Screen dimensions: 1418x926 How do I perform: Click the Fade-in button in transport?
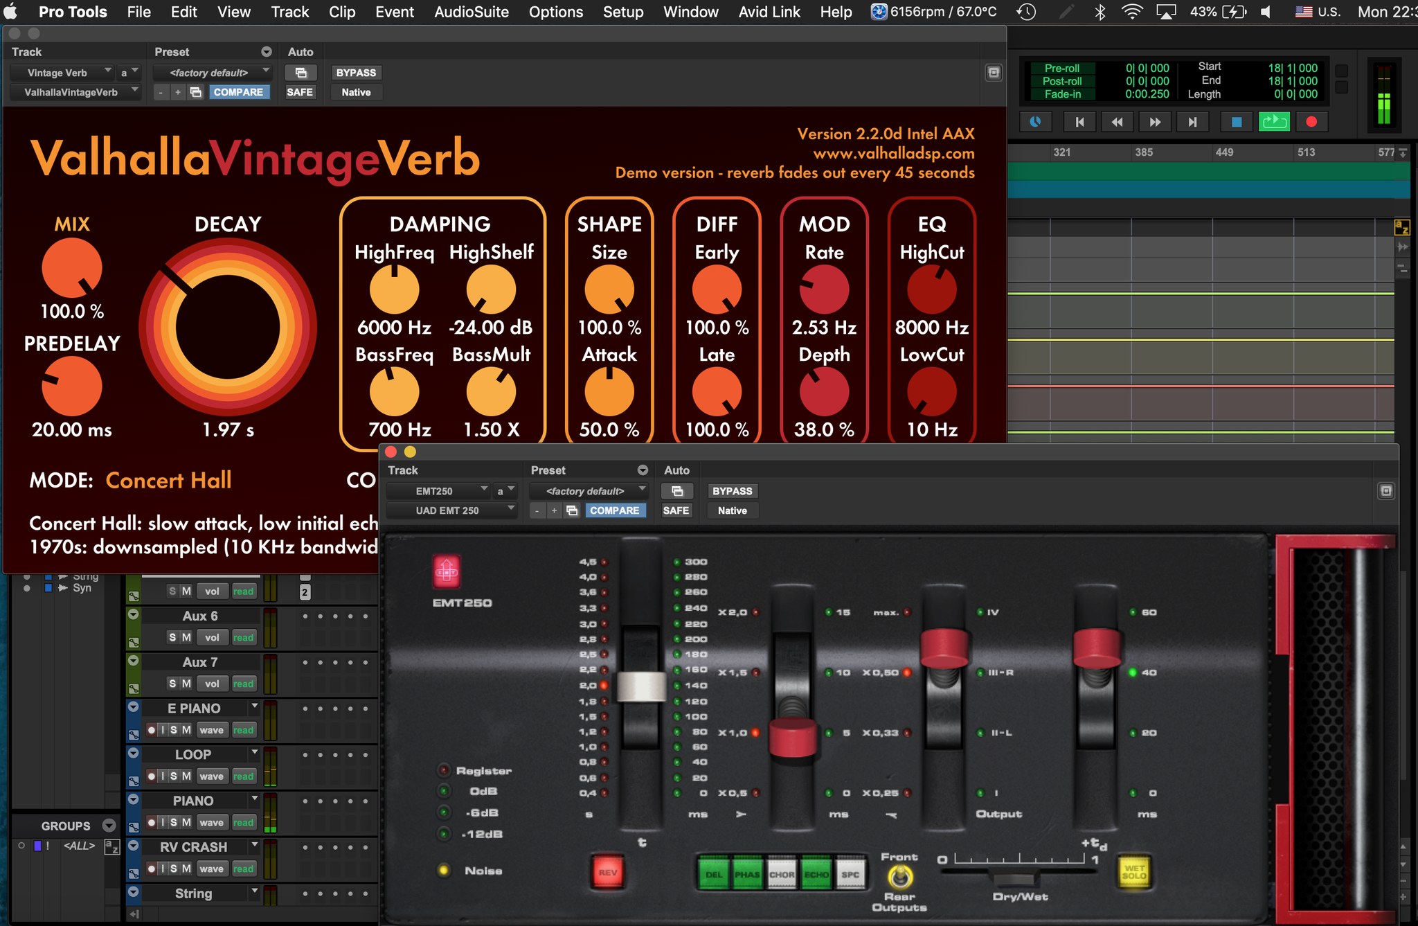[x=1061, y=94]
